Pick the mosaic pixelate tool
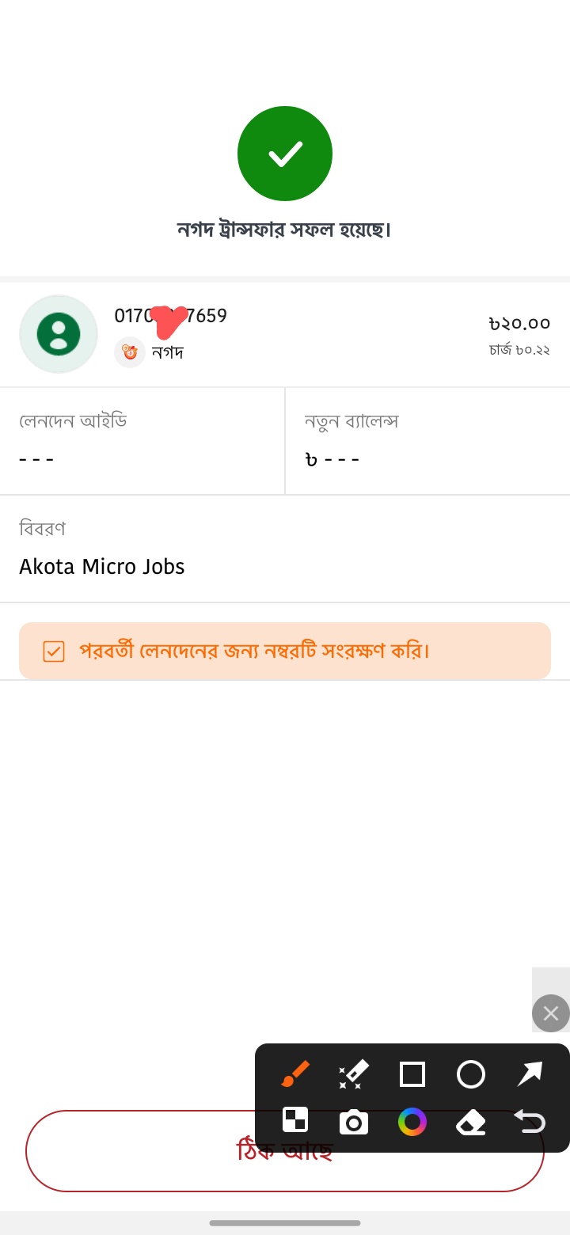Image resolution: width=570 pixels, height=1235 pixels. click(x=295, y=1120)
